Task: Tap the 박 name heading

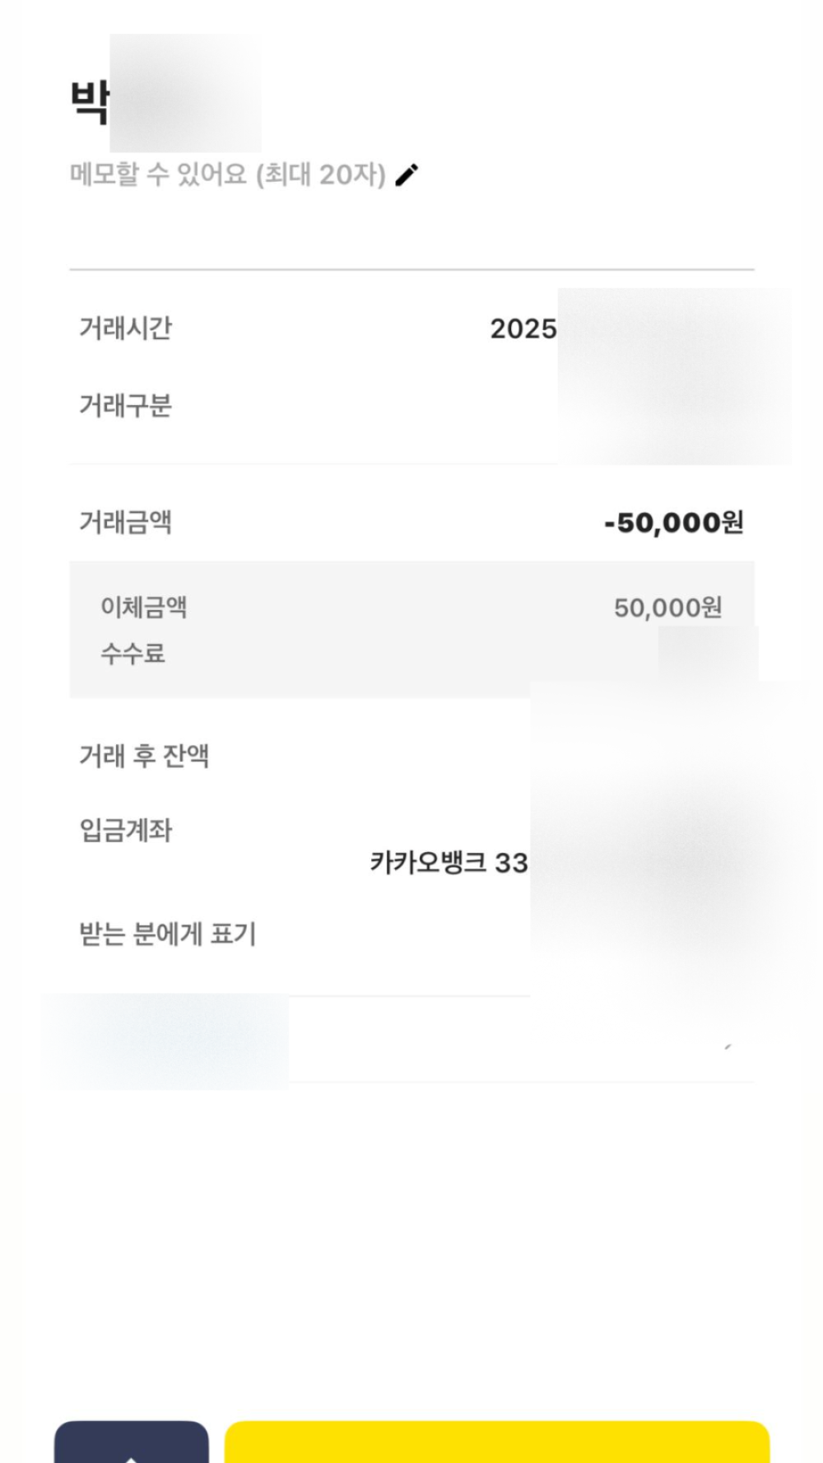Action: 89,102
